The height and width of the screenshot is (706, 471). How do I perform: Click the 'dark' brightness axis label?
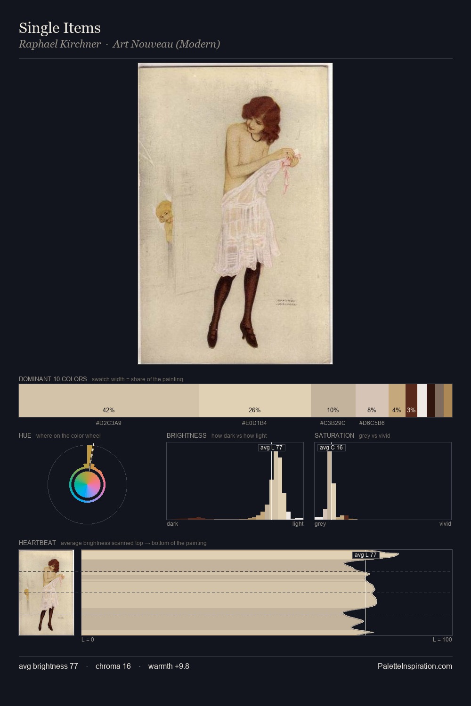(172, 524)
